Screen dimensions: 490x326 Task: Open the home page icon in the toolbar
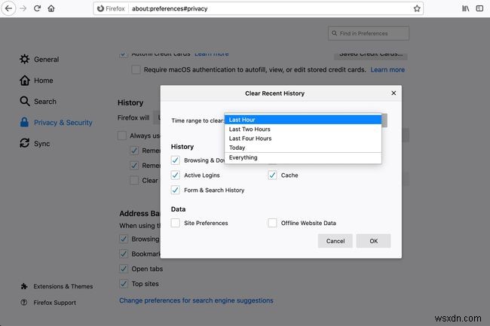click(51, 8)
